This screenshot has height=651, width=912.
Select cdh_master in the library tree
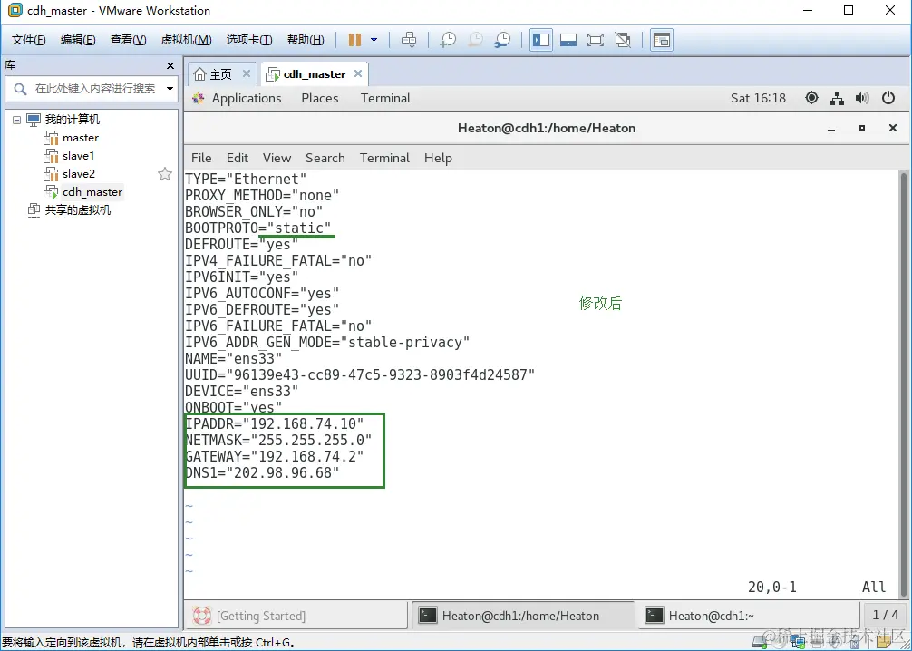coord(92,192)
